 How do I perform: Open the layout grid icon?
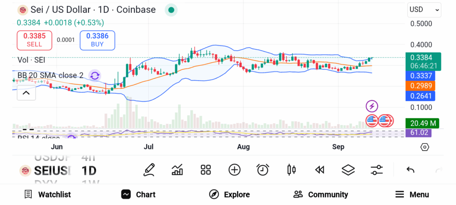(206, 169)
